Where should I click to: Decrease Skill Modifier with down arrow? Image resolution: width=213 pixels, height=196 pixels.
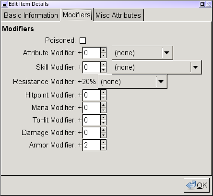tap(103, 70)
